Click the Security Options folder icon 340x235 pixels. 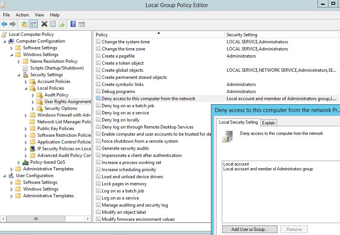point(40,108)
